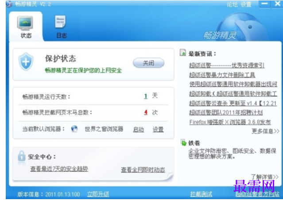283x200 pixels.
Task: Open news 超级巡警-优秀资源索引
Action: 227,65
